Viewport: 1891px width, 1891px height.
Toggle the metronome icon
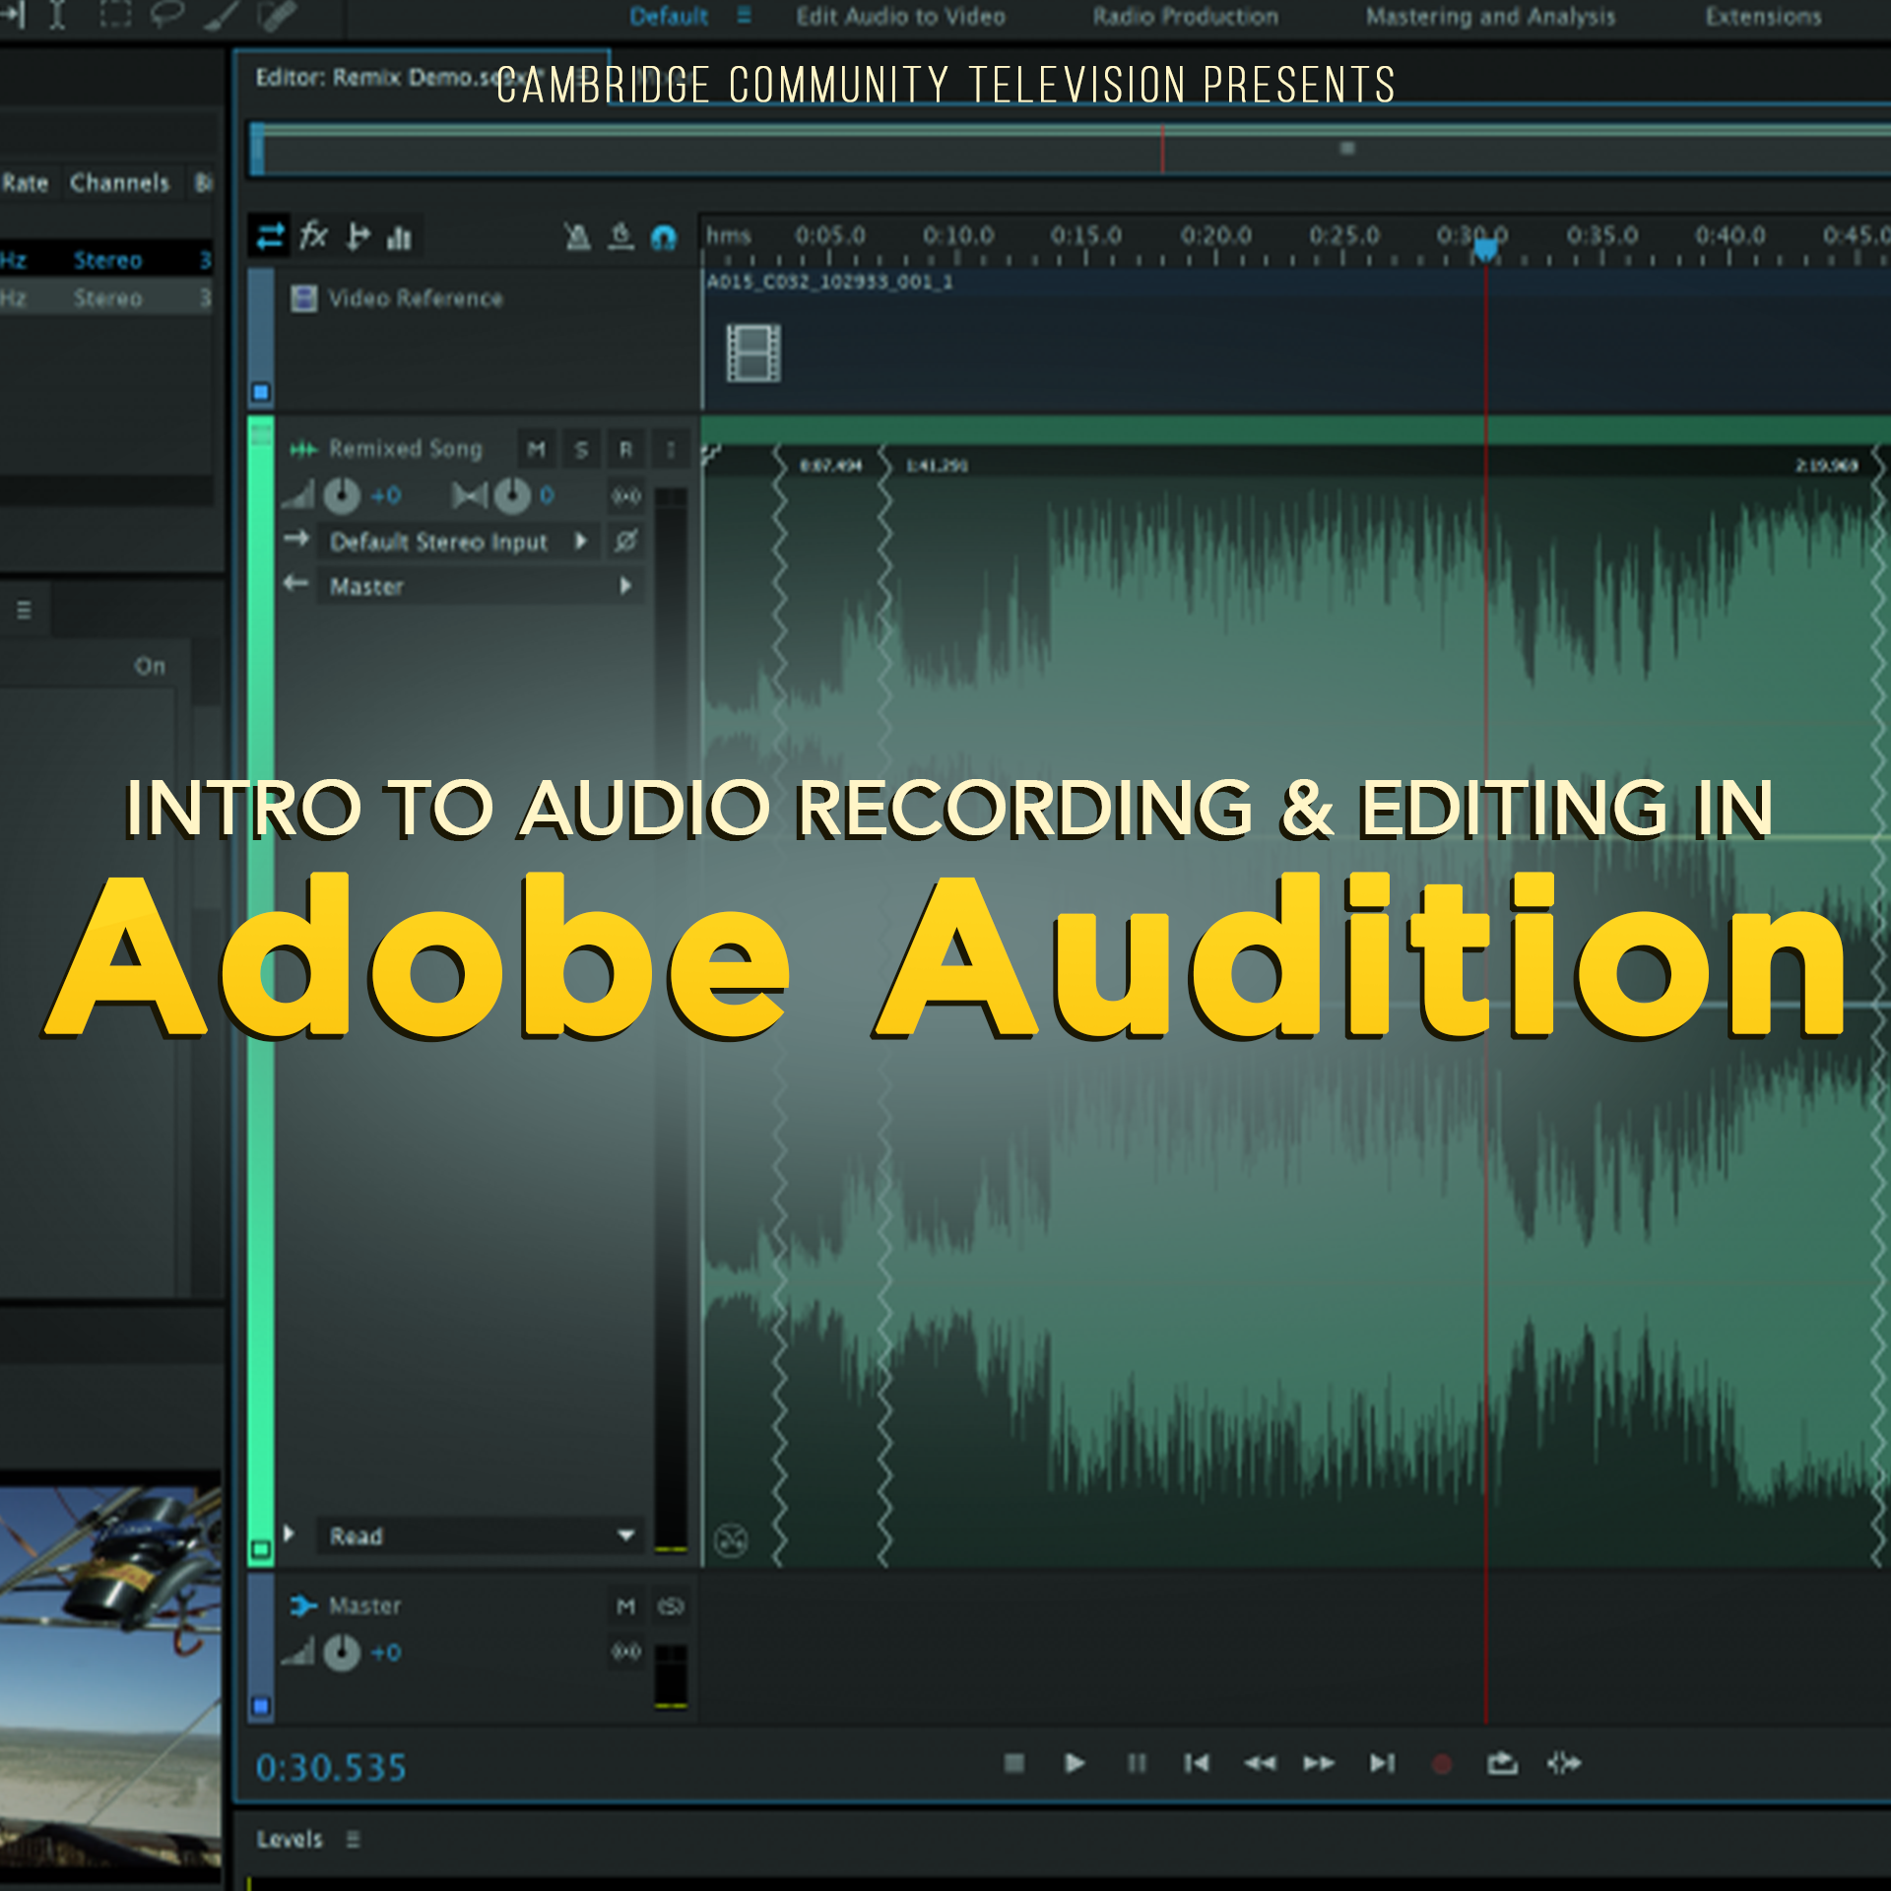coord(577,236)
